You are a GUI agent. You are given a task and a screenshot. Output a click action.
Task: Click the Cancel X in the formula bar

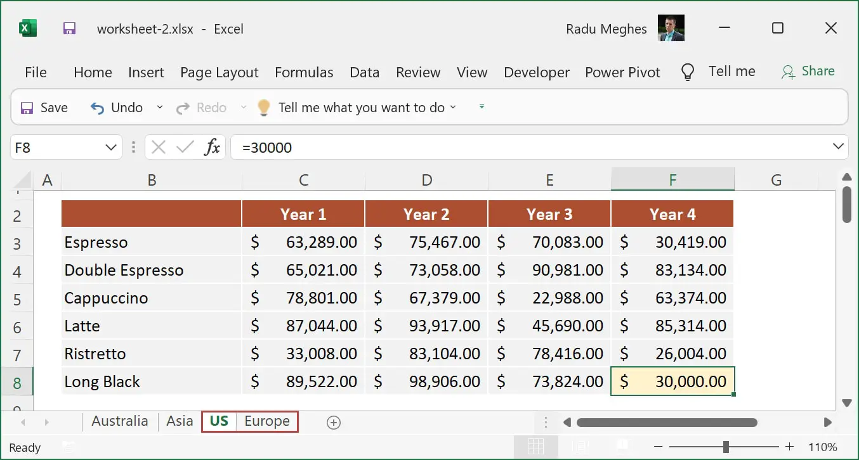pos(159,146)
